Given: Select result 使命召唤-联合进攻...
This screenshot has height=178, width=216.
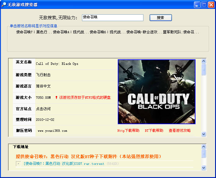Looking at the screenshot, I should coord(143,32).
